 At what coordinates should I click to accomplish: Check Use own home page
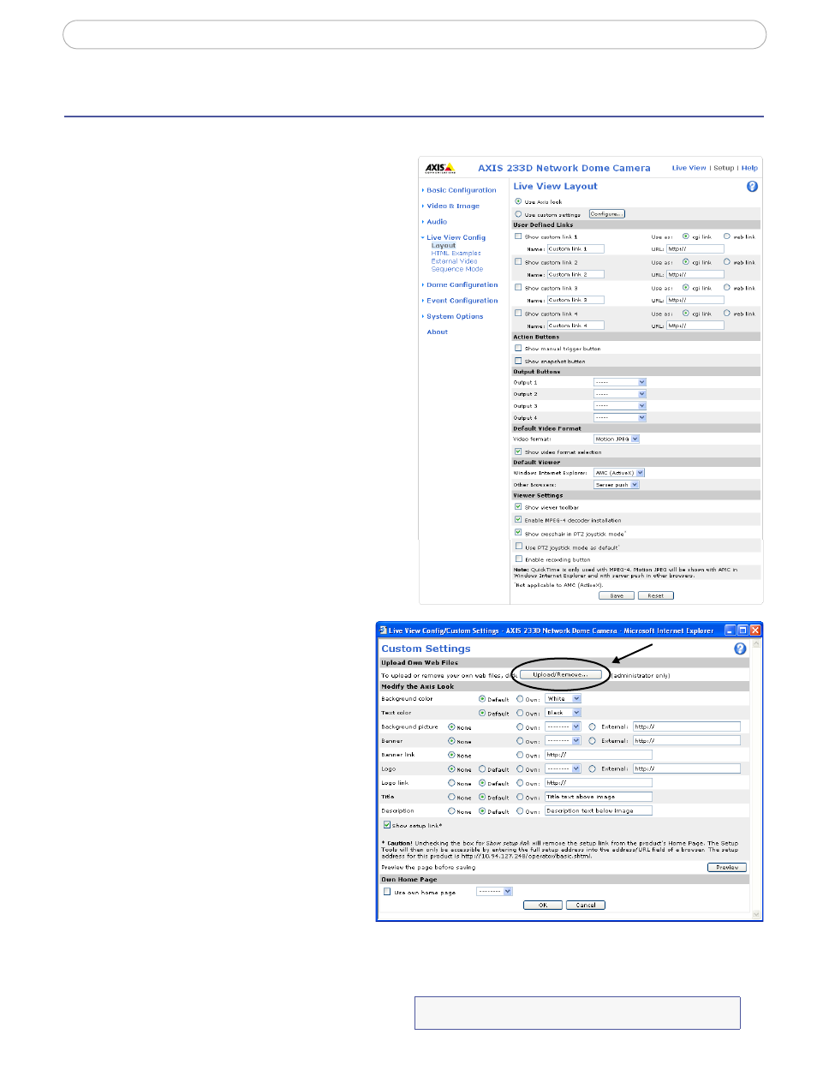387,892
